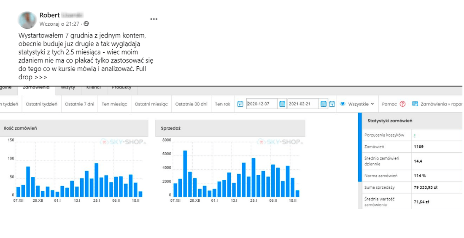Click the post audience privacy icon
464x238 pixels.
(86, 24)
